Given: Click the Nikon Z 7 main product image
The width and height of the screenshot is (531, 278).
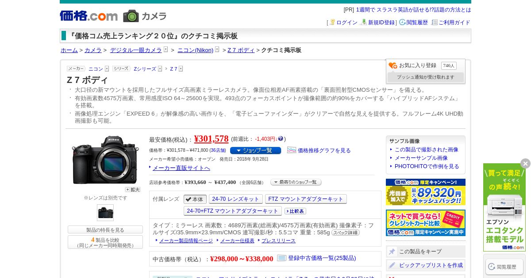Looking at the screenshot, I should [x=105, y=160].
